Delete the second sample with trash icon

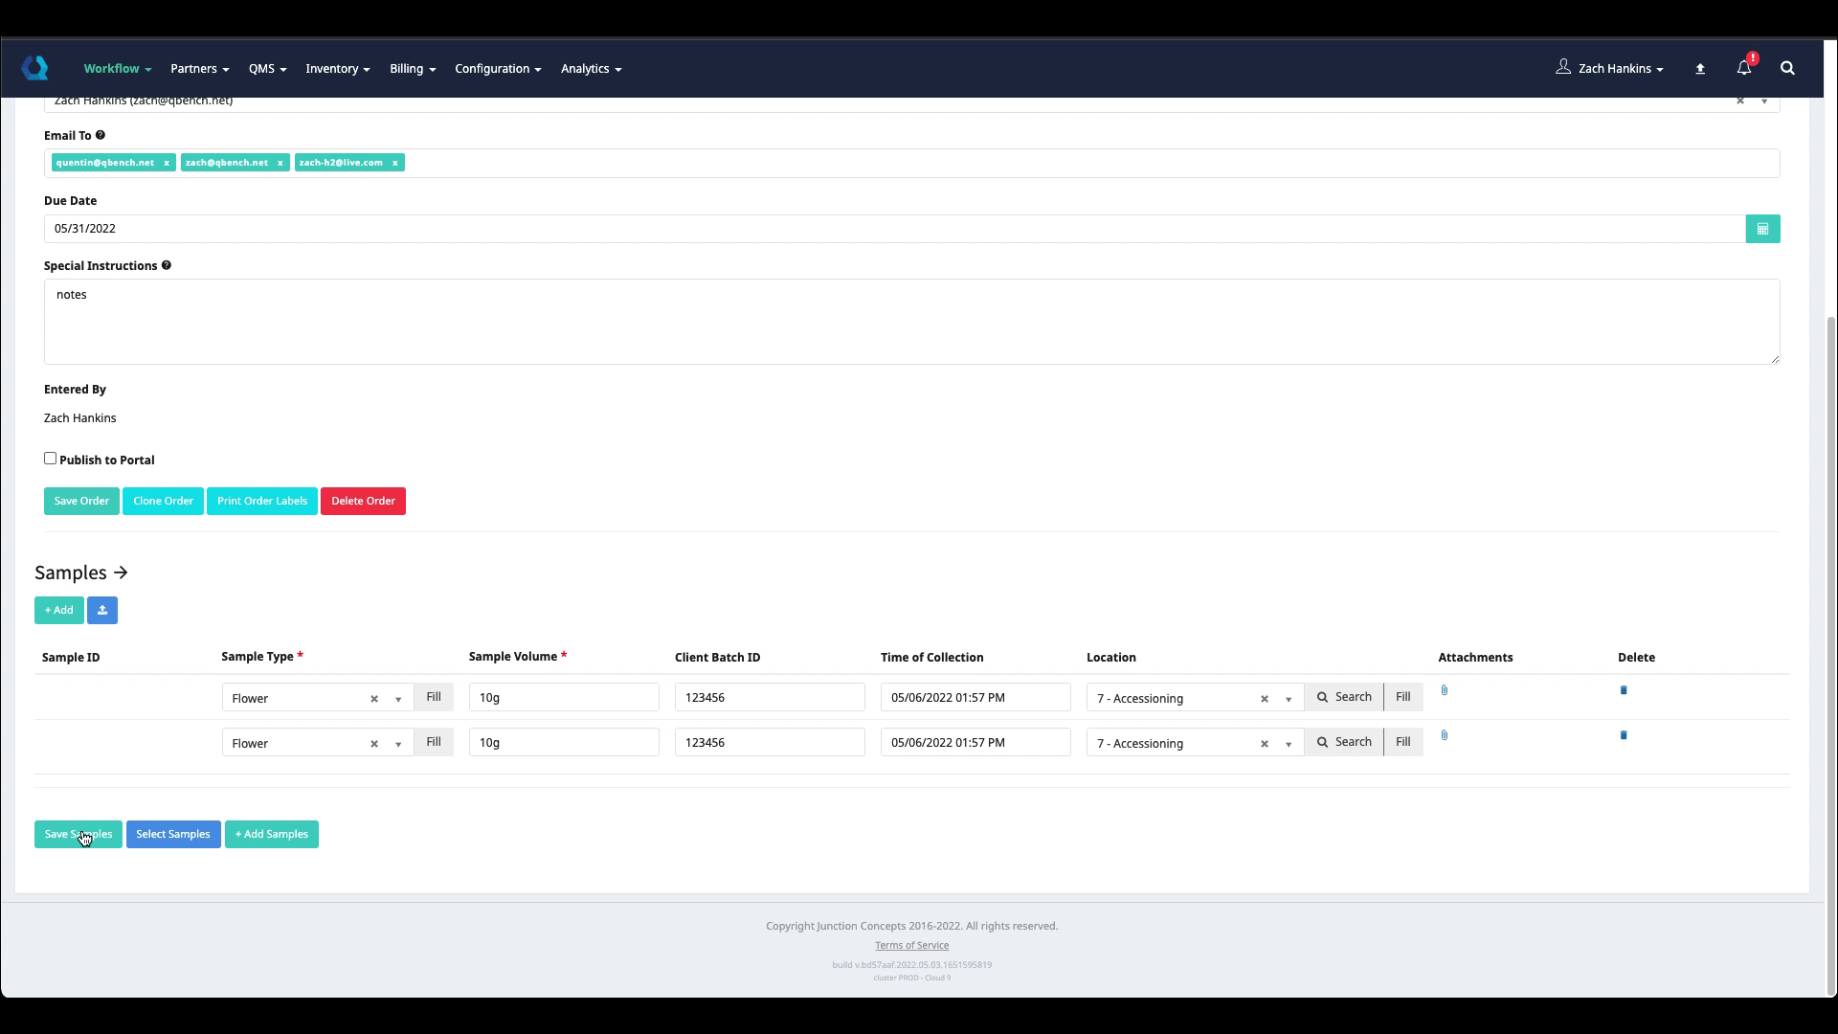tap(1624, 735)
